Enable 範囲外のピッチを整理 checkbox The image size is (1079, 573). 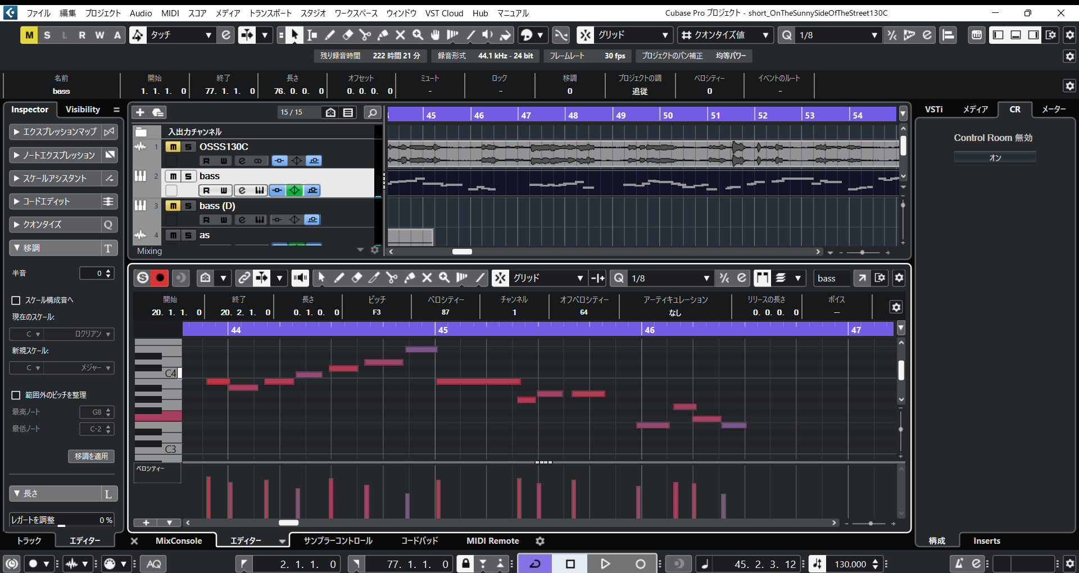click(16, 395)
